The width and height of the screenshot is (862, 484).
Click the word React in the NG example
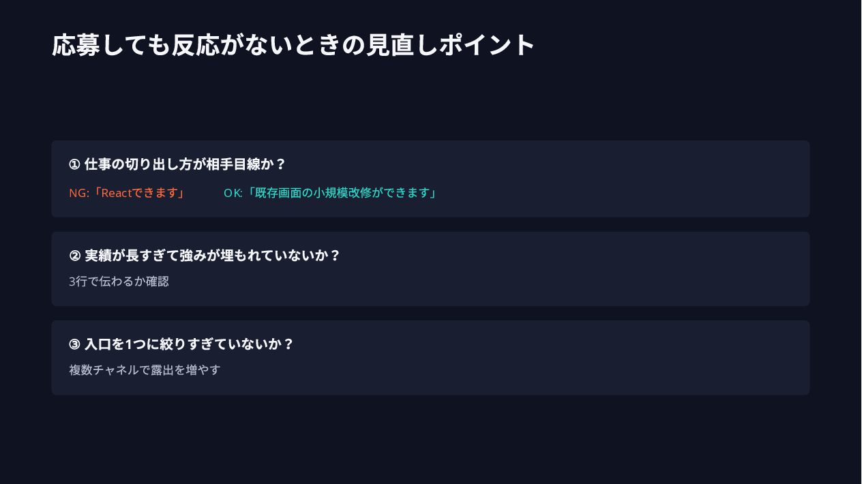(x=116, y=193)
